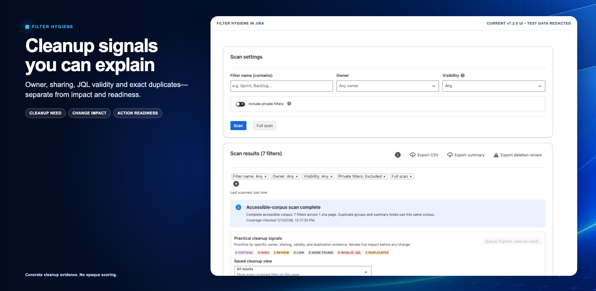Click the Export CSV cloud icon
Screen dimensions: 596x291
413,155
